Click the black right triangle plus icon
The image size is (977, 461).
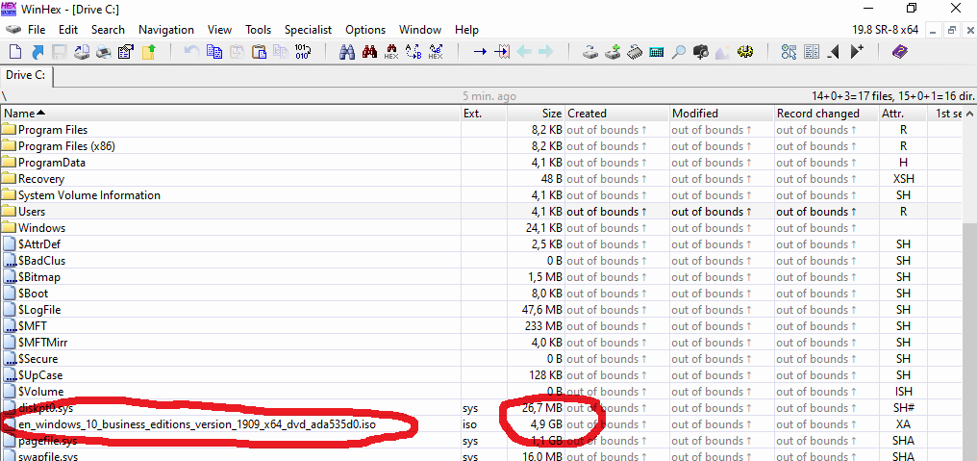pos(857,52)
